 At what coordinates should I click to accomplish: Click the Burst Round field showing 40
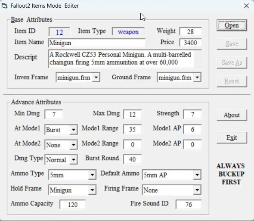pos(132,159)
